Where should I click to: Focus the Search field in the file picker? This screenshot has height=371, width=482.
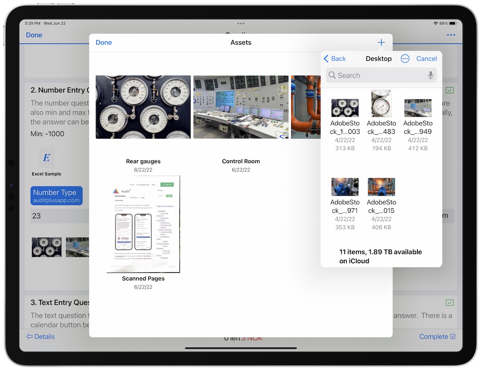tap(381, 75)
